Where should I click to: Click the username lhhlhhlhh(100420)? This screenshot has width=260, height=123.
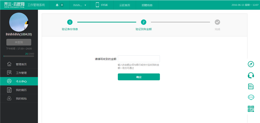click(19, 34)
